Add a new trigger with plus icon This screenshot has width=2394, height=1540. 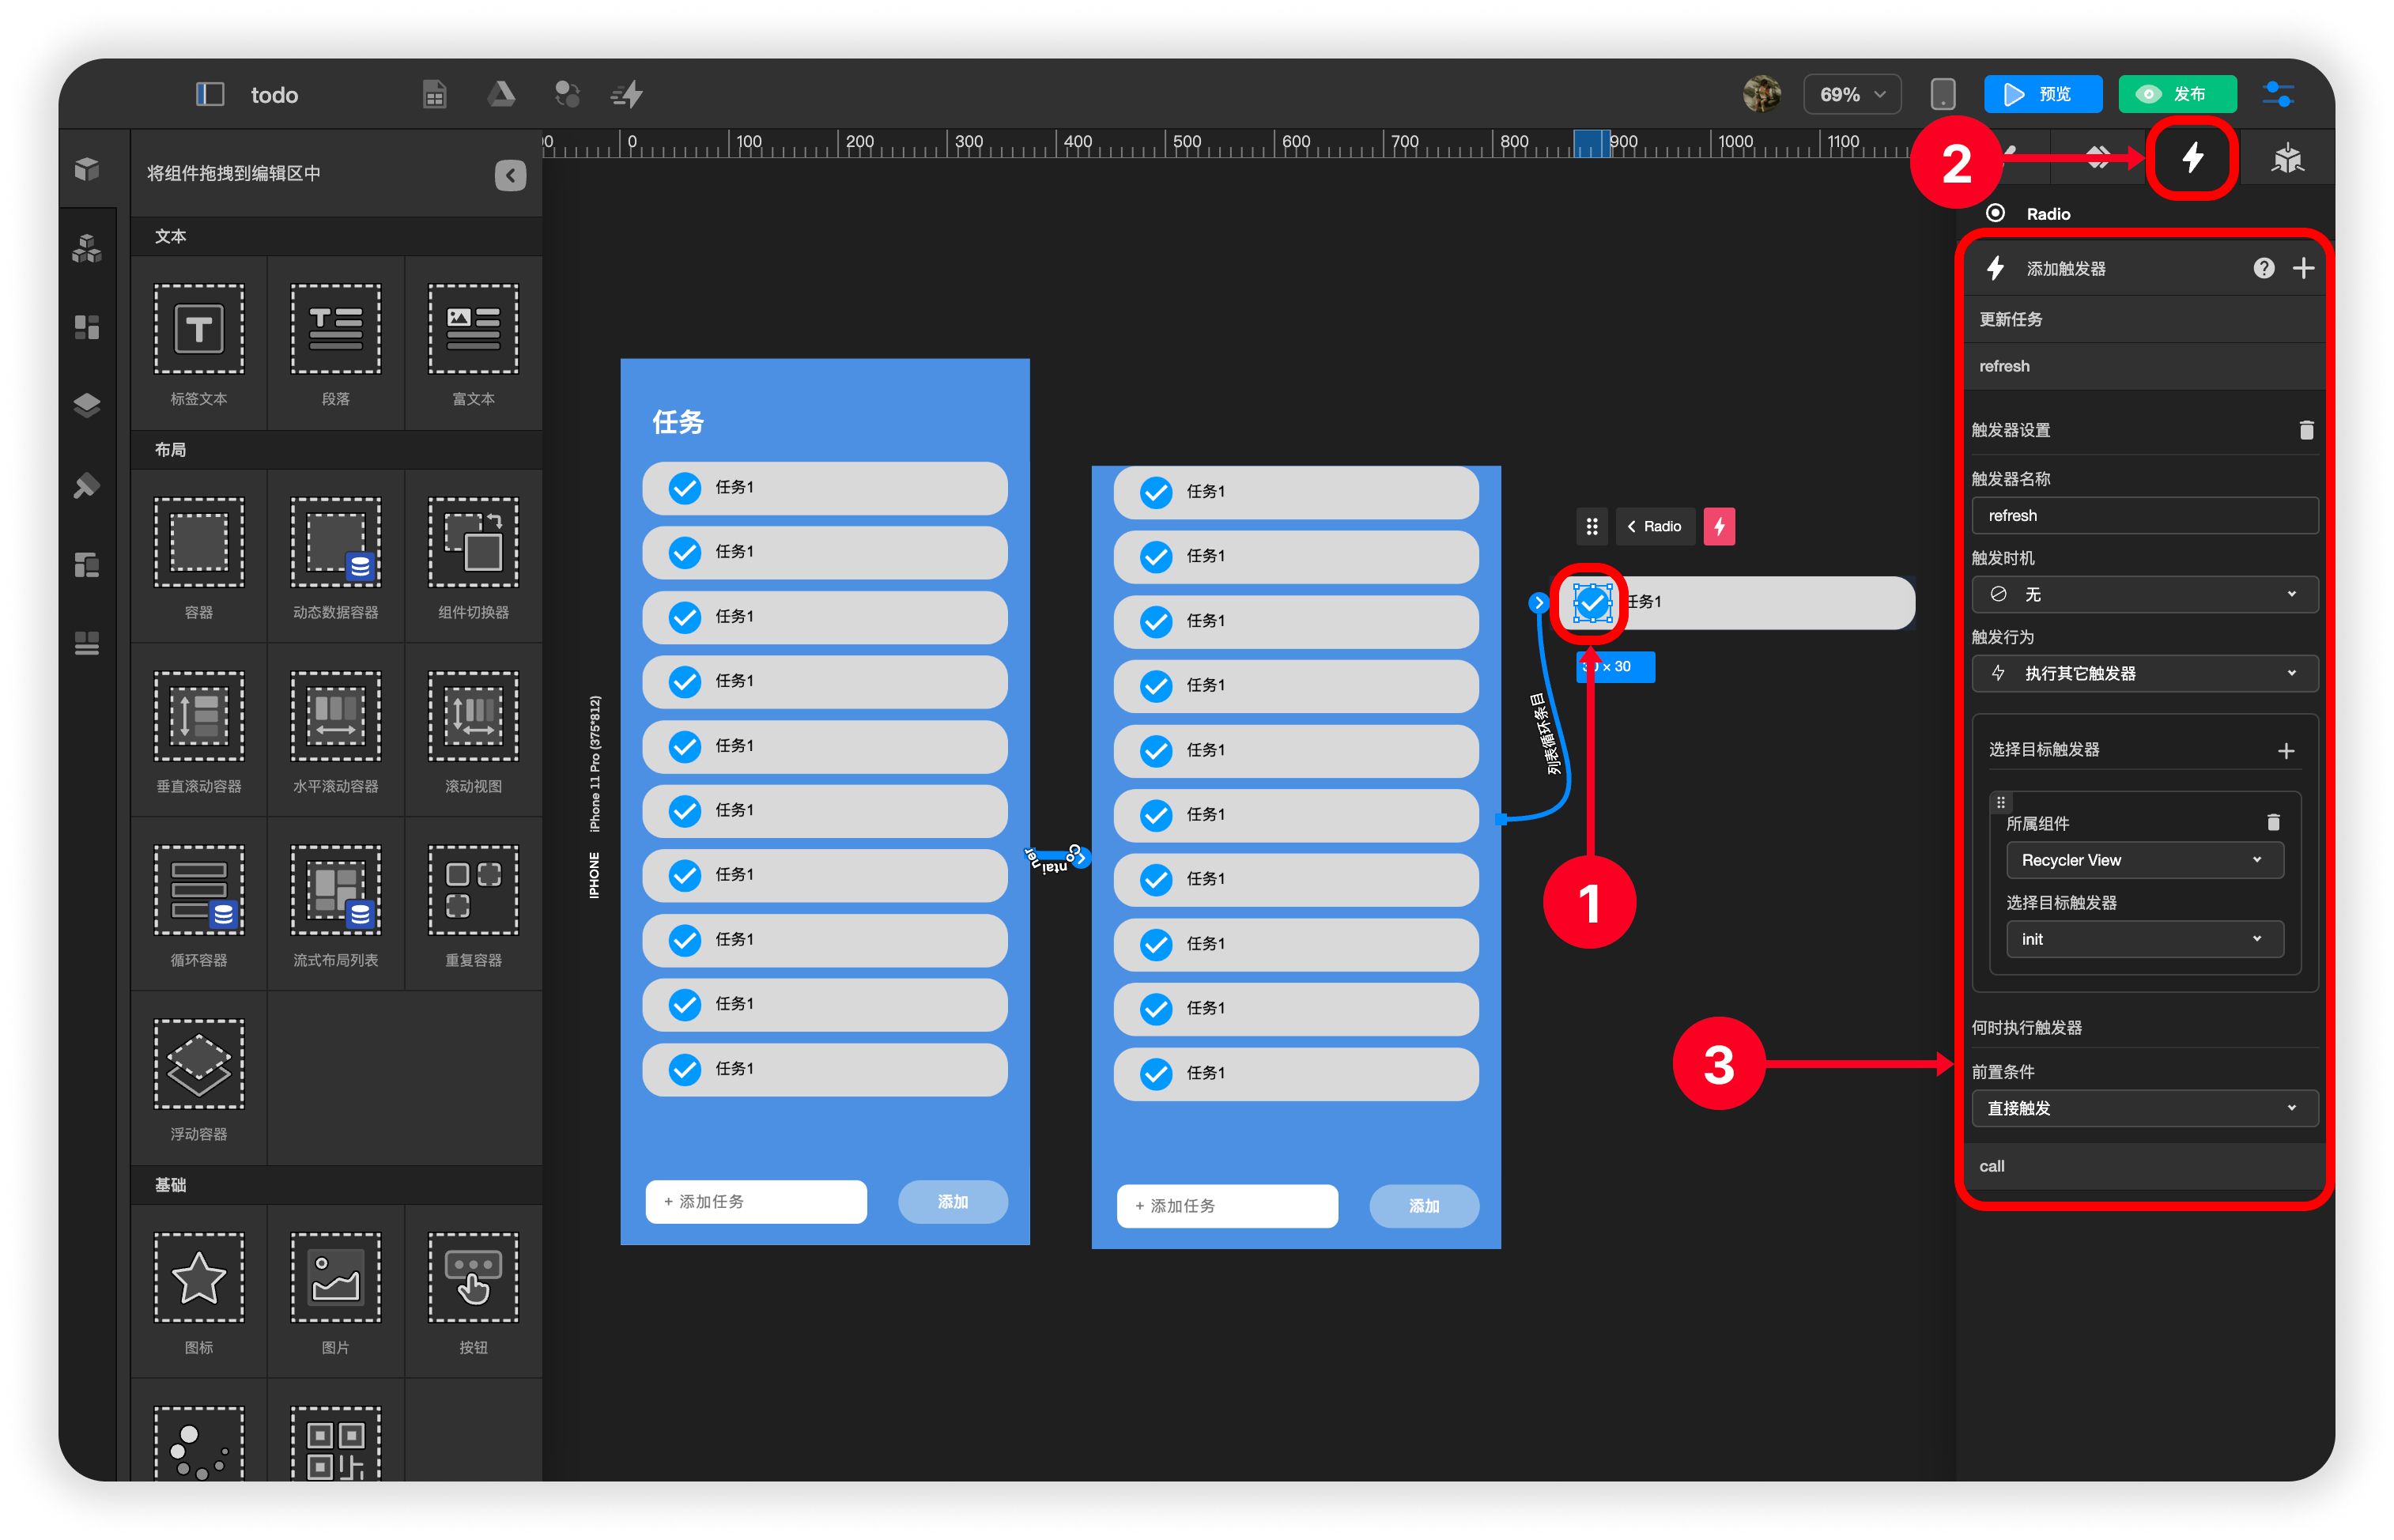pos(2303,268)
